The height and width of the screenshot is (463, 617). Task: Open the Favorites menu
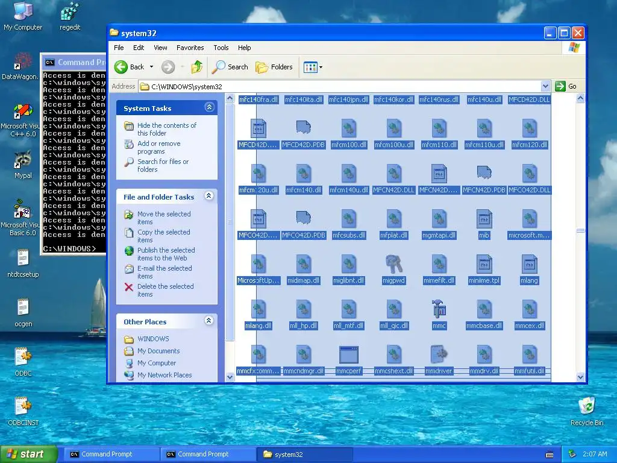(190, 48)
